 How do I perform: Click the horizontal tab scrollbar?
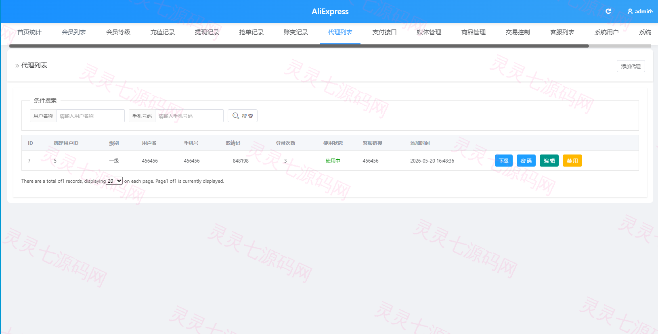[x=299, y=46]
